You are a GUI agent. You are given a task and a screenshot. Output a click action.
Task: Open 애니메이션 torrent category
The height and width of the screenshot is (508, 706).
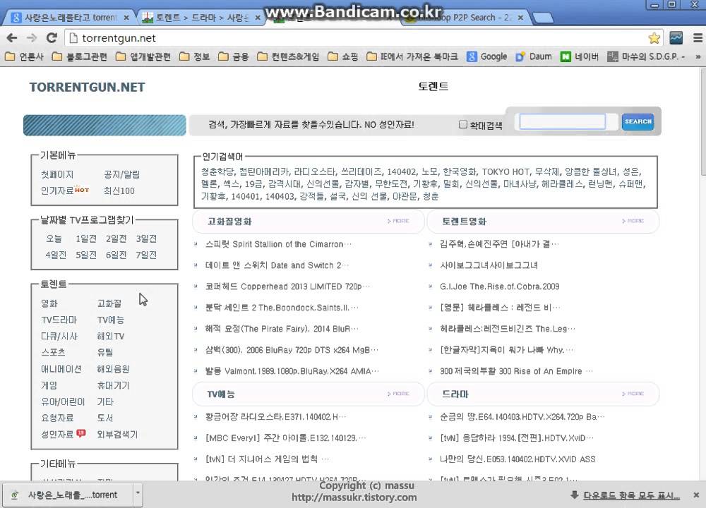click(x=61, y=369)
